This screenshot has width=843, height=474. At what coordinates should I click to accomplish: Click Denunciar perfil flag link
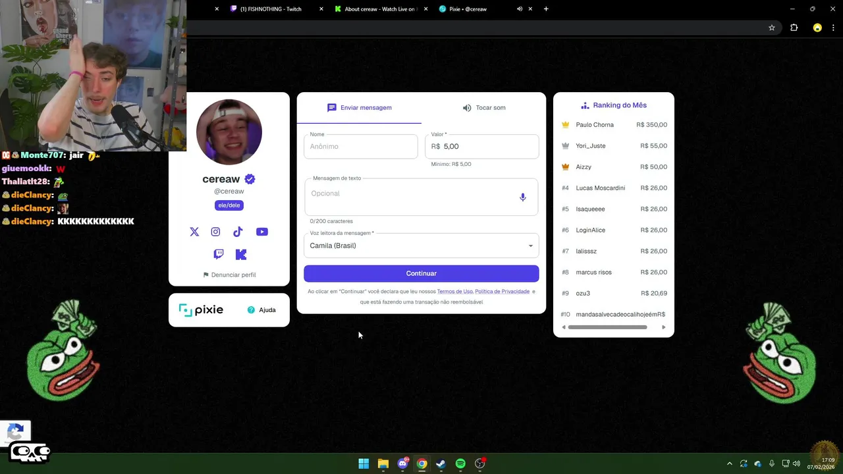point(229,275)
